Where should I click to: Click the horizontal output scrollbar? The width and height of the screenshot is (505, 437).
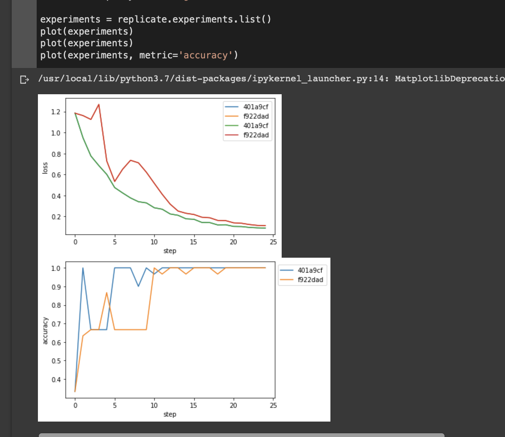coord(242,435)
